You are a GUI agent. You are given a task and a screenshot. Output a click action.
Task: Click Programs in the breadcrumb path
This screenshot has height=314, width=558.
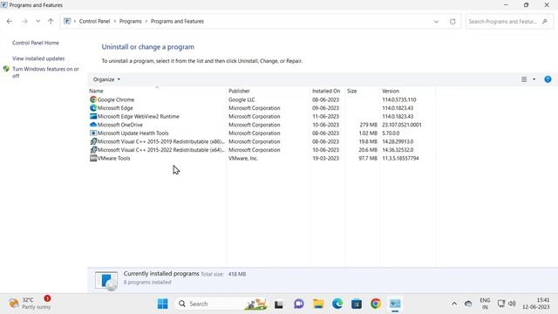[130, 21]
